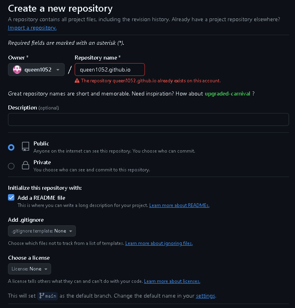
Task: Click the Import a repository link
Action: click(32, 28)
